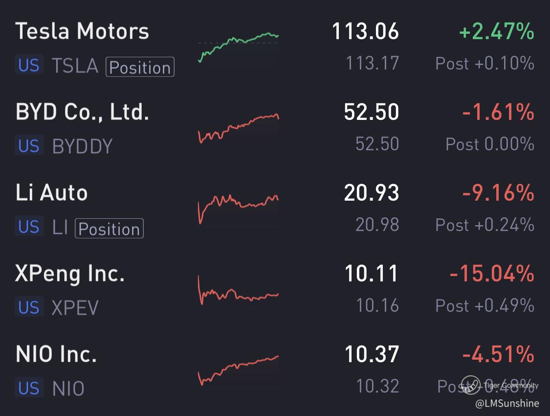Tap the US badge beside the NIO ticker

29,388
